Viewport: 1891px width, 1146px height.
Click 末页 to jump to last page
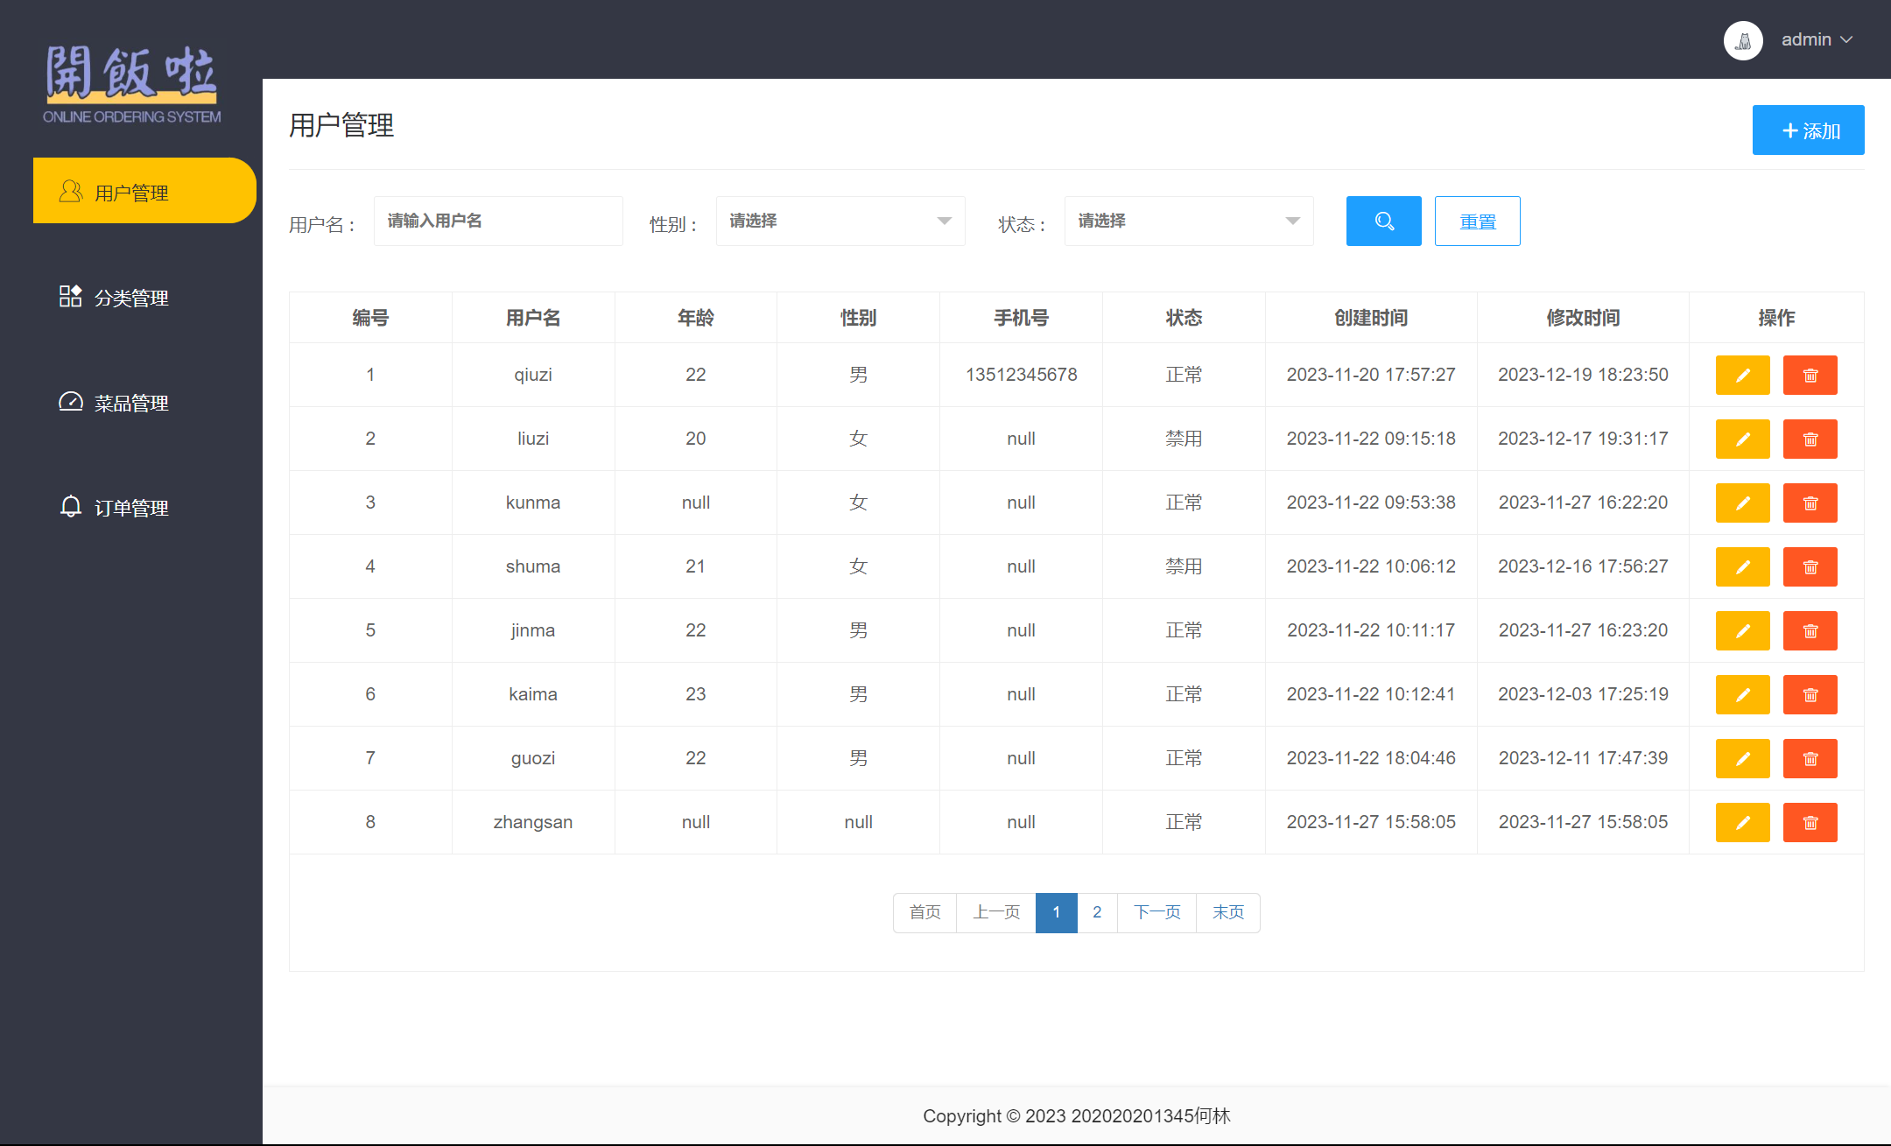tap(1227, 912)
